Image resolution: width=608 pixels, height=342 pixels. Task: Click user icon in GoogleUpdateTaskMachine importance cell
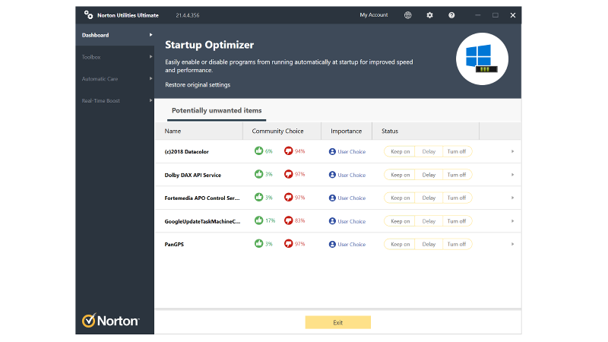point(332,221)
